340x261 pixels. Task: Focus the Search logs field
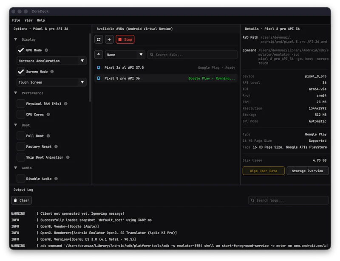point(289,200)
